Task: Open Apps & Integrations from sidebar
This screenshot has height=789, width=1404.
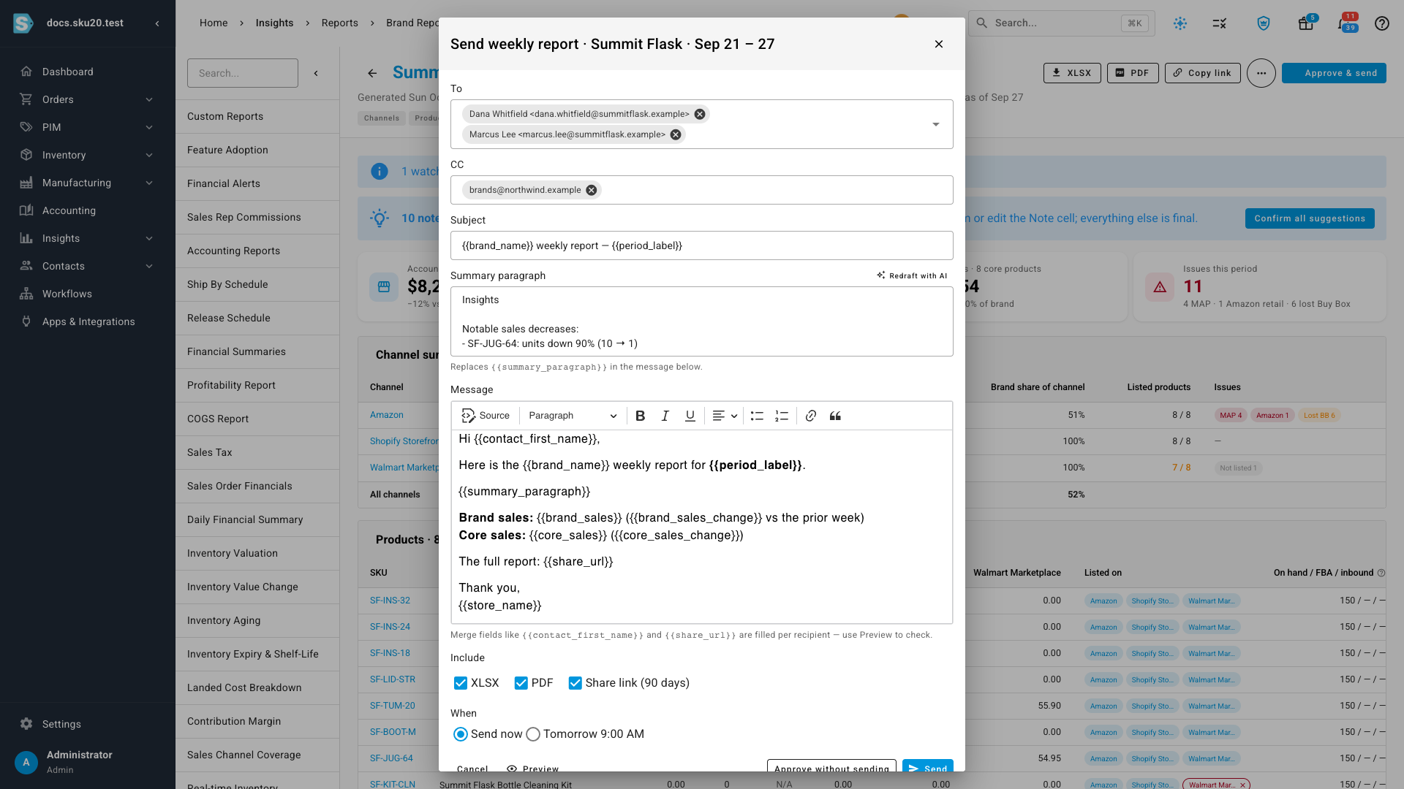Action: pos(88,321)
